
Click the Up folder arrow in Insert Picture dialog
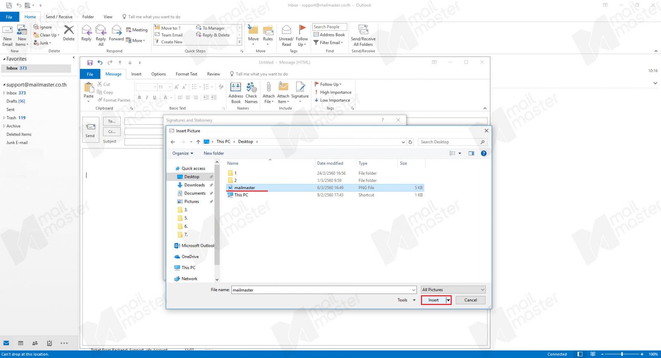tap(198, 142)
